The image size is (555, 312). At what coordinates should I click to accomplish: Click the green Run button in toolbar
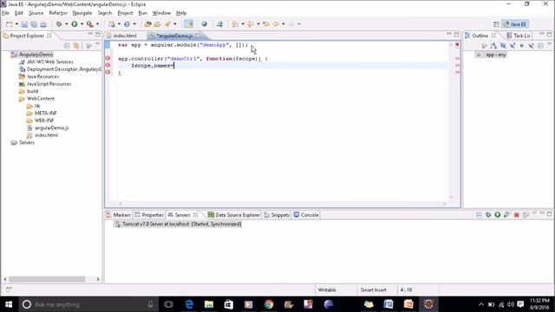[75, 24]
